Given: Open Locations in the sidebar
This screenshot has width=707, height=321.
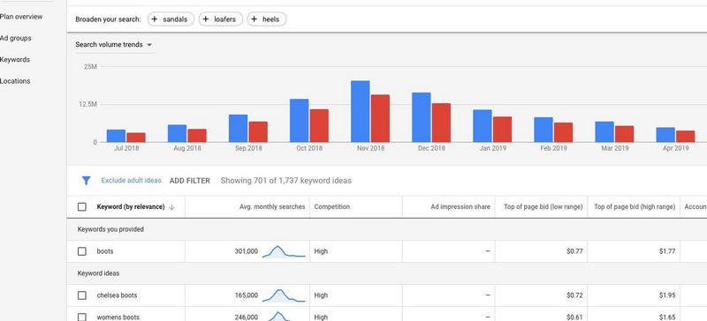Looking at the screenshot, I should click(x=15, y=81).
